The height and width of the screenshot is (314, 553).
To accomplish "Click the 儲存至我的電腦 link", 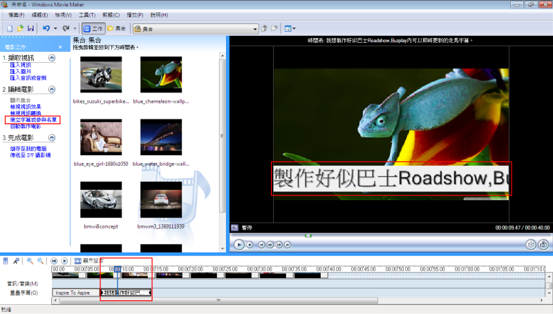I will (28, 148).
